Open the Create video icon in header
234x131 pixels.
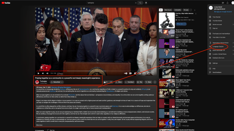[223, 3]
